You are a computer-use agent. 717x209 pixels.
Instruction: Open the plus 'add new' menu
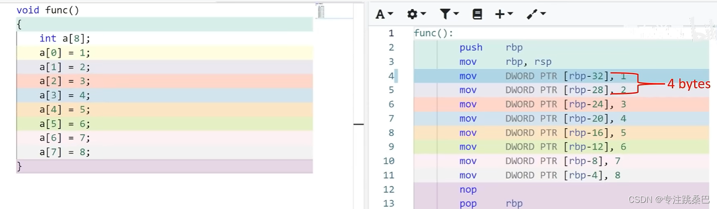504,14
